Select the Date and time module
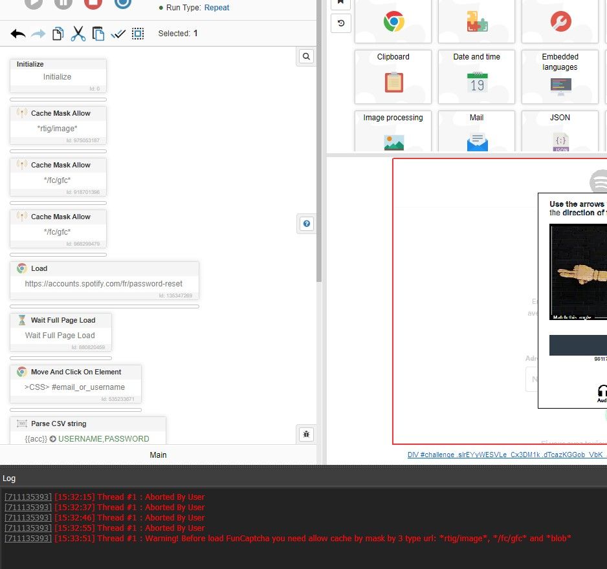The width and height of the screenshot is (607, 569). pos(476,76)
